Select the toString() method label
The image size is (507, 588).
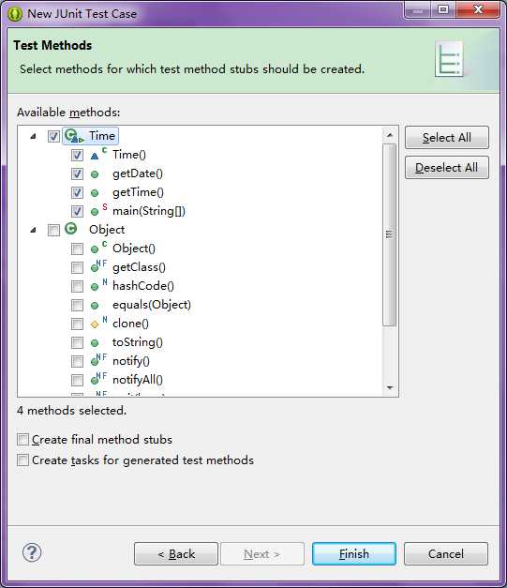tap(138, 342)
